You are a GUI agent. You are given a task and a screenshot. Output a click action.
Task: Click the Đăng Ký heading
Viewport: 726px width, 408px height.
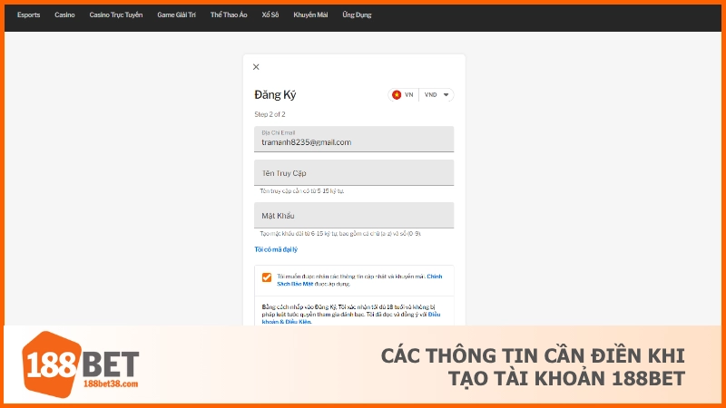click(275, 95)
